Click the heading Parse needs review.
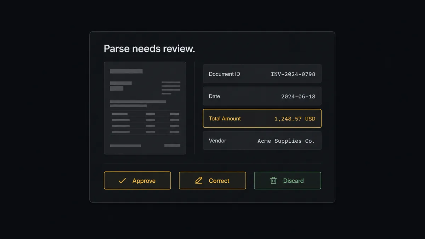 [149, 49]
